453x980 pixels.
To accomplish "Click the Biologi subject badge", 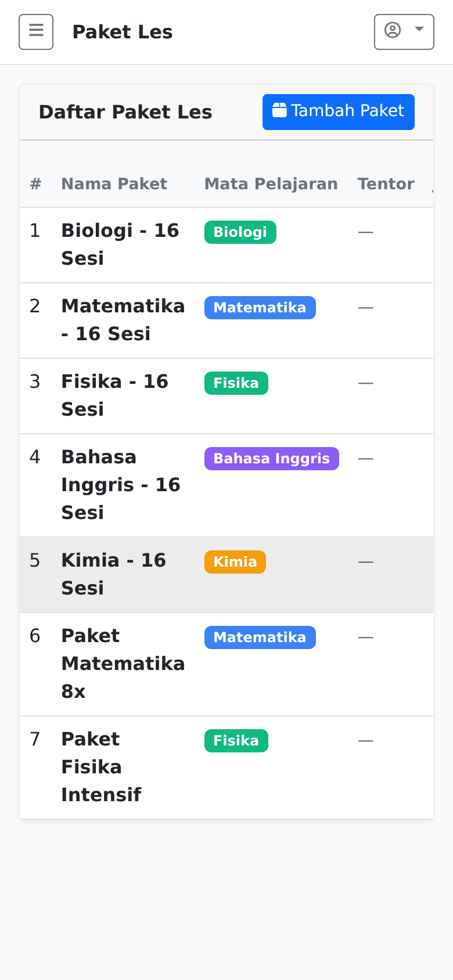I will coord(240,232).
